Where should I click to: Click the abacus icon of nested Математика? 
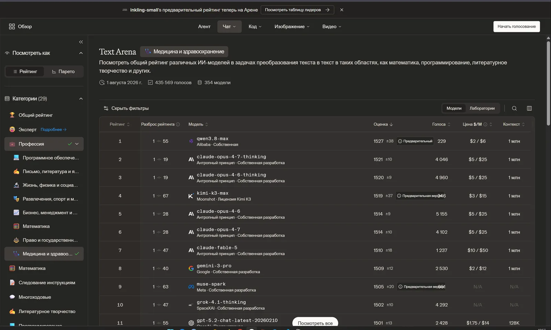click(x=16, y=226)
